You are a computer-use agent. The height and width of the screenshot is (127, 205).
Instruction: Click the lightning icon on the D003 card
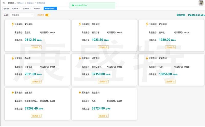pos(147,24)
